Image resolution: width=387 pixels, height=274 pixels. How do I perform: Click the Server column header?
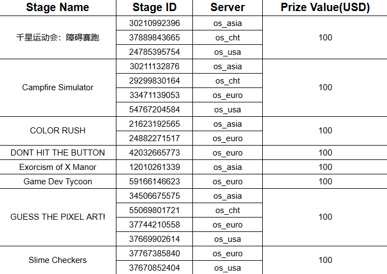click(x=227, y=7)
